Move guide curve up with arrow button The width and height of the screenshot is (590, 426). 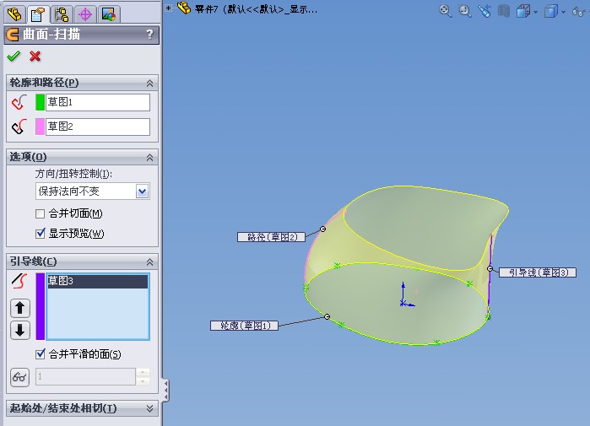[x=20, y=308]
